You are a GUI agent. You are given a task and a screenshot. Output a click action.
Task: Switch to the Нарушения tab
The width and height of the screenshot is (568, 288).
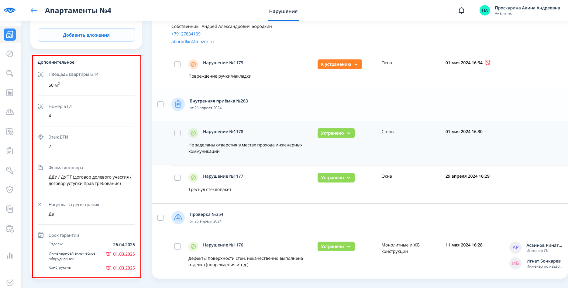283,12
